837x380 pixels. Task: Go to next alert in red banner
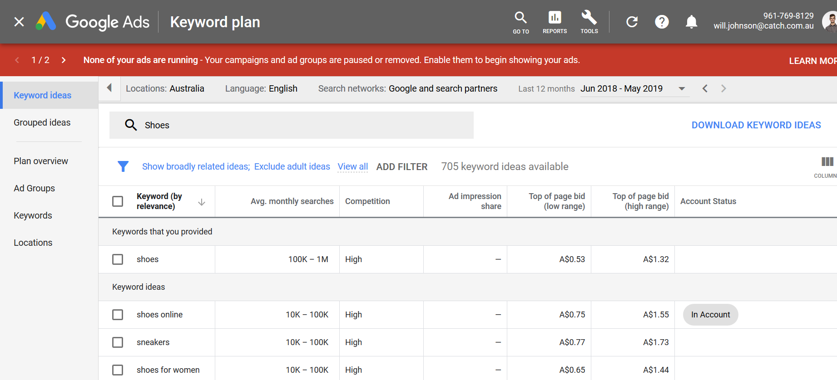click(x=64, y=60)
